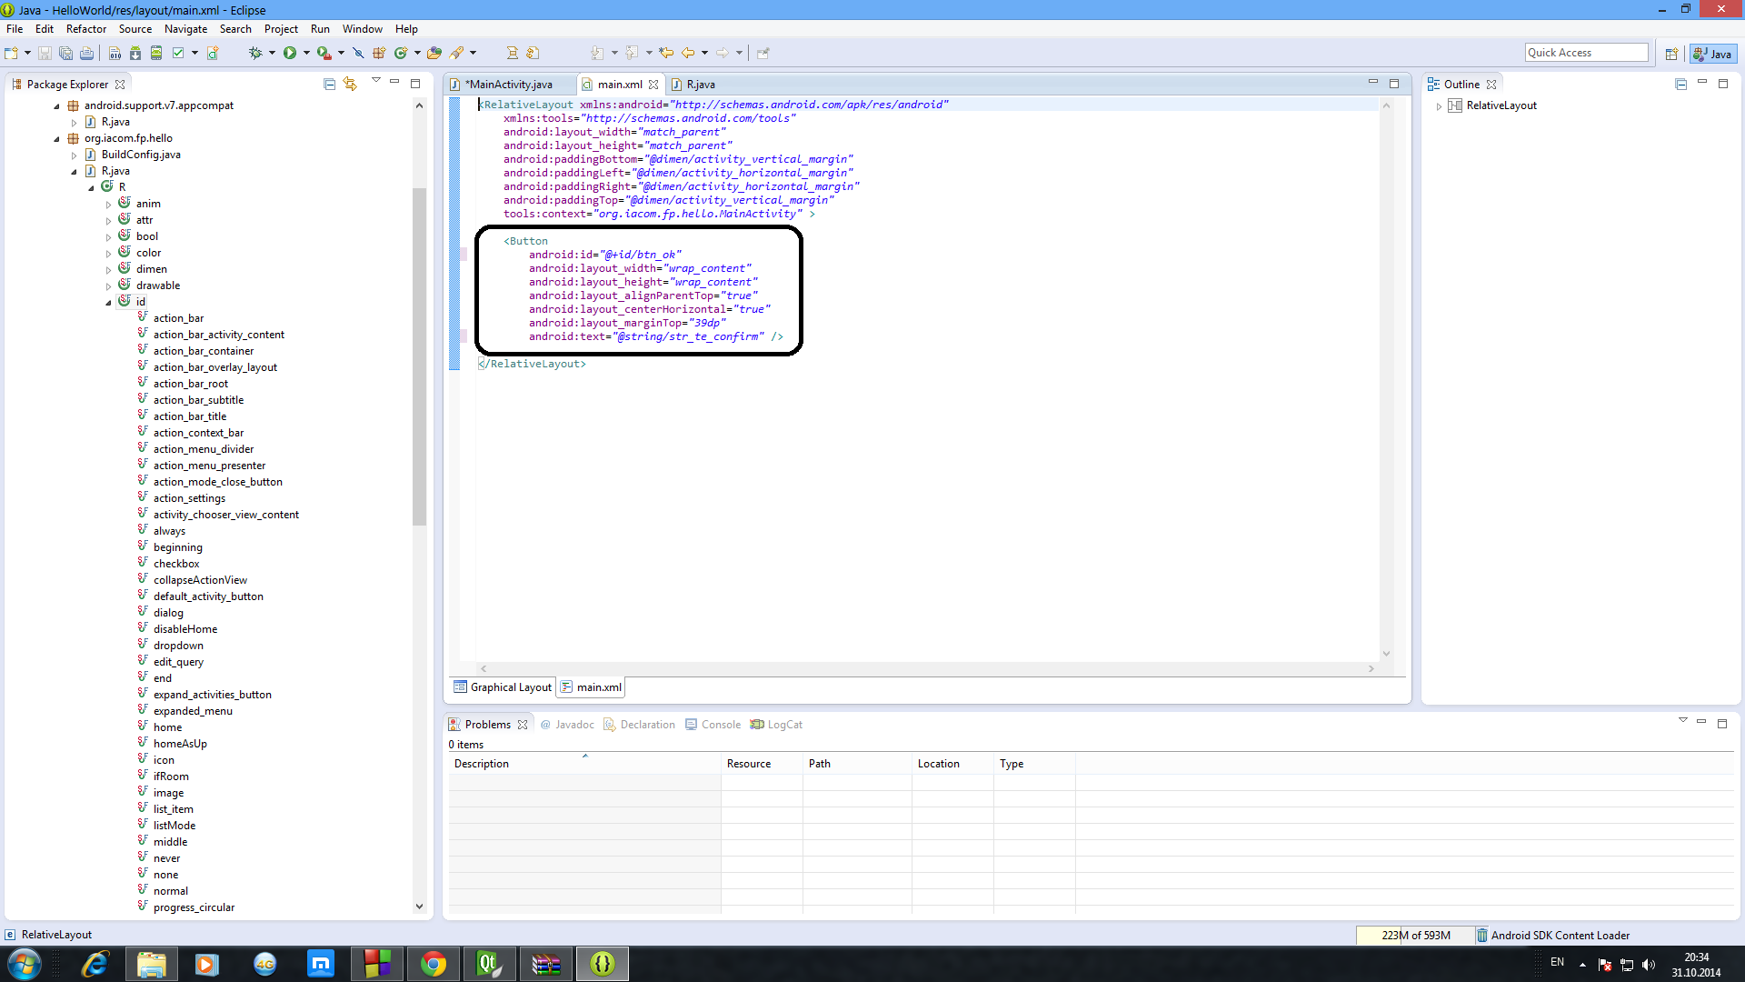Click the Save All toolbar icon
Image resolution: width=1745 pixels, height=982 pixels.
click(x=65, y=53)
